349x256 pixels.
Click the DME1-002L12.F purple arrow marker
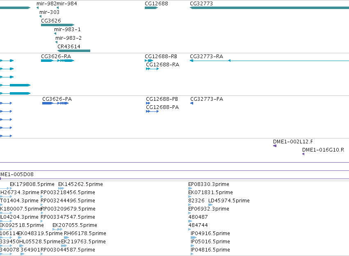[275, 146]
